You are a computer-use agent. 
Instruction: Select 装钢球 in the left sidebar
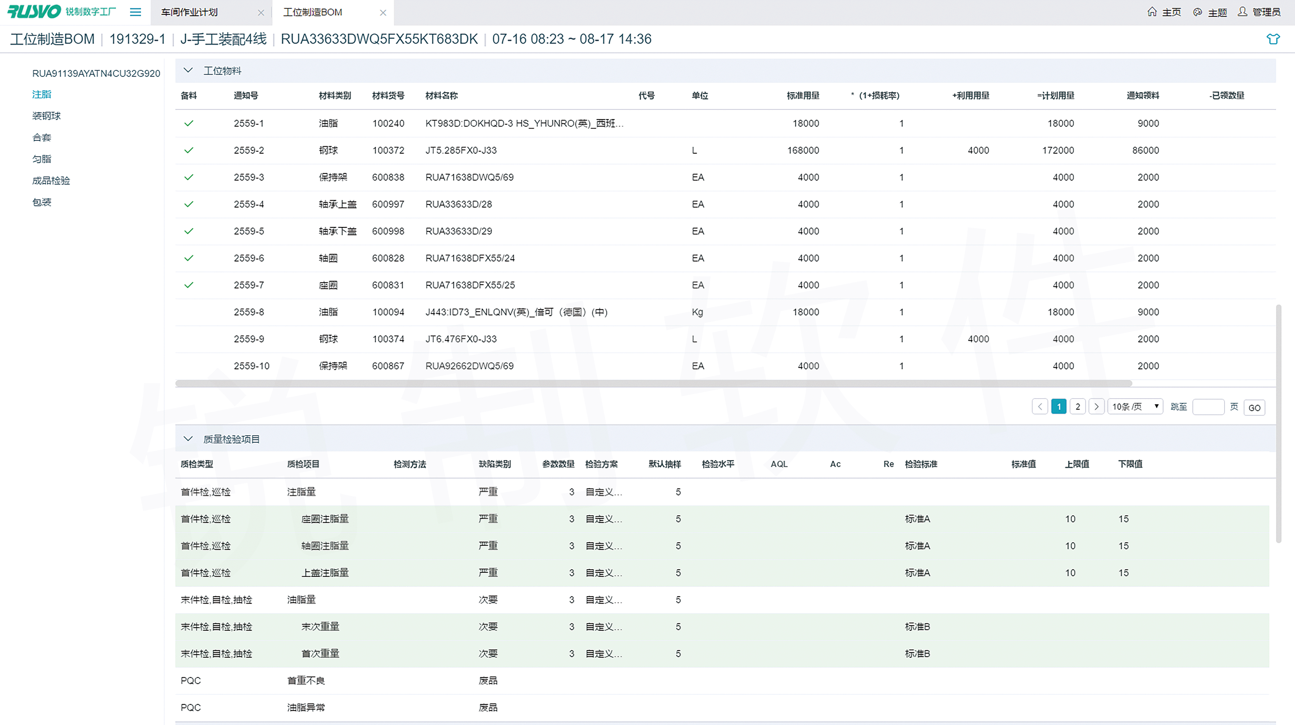point(46,116)
